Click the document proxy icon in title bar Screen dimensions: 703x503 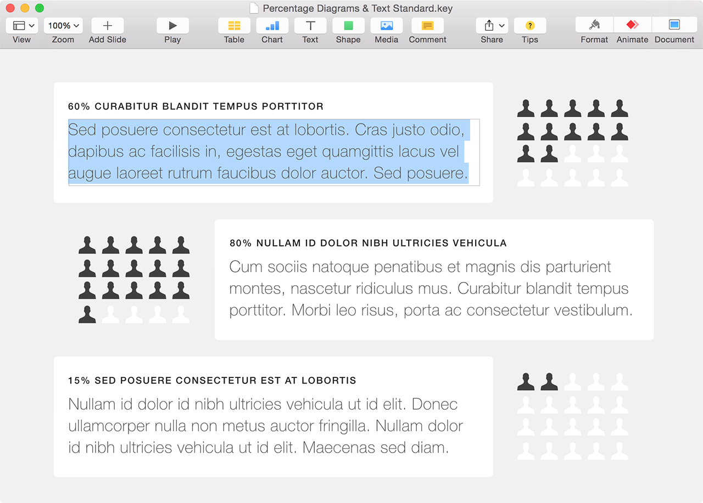[x=254, y=8]
